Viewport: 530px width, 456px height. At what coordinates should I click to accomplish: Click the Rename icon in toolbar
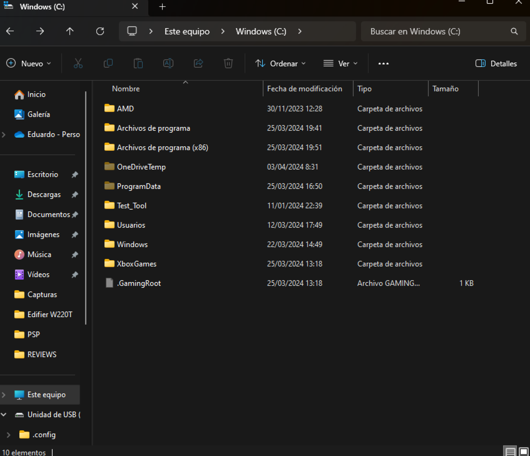[x=168, y=63]
